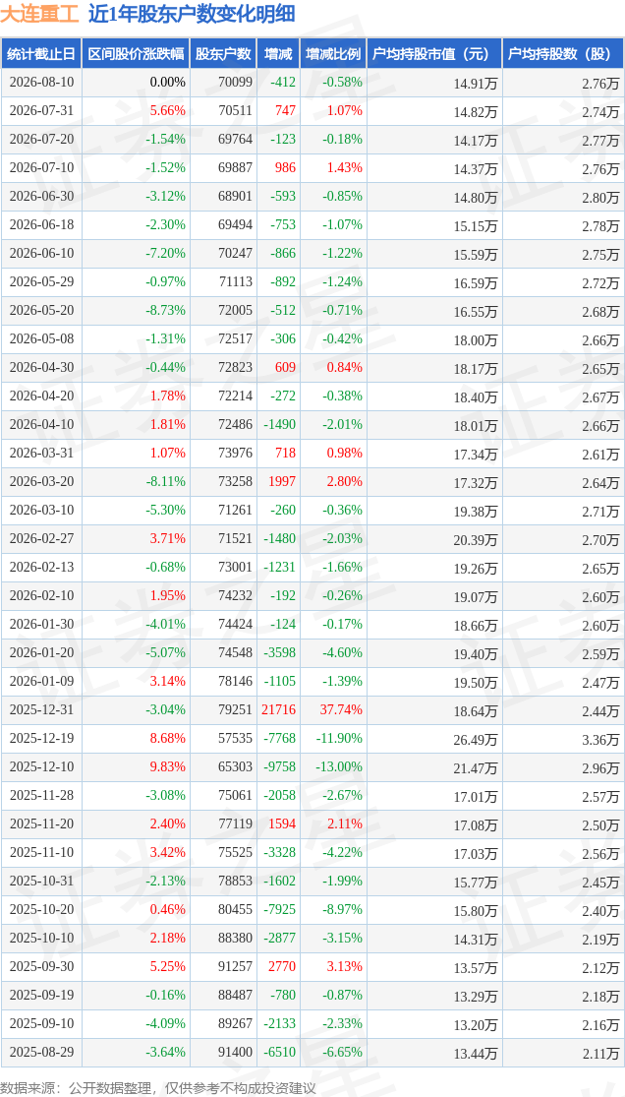Viewport: 625px width, 1097px height.
Task: Select the 统计截止日 column header
Action: [x=41, y=54]
